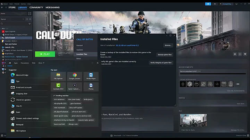Select Apex Legends in the library list
This screenshot has height=140, width=250.
(x=10, y=32)
